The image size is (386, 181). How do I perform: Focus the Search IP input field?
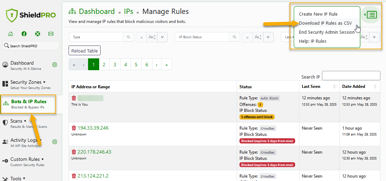point(351,76)
